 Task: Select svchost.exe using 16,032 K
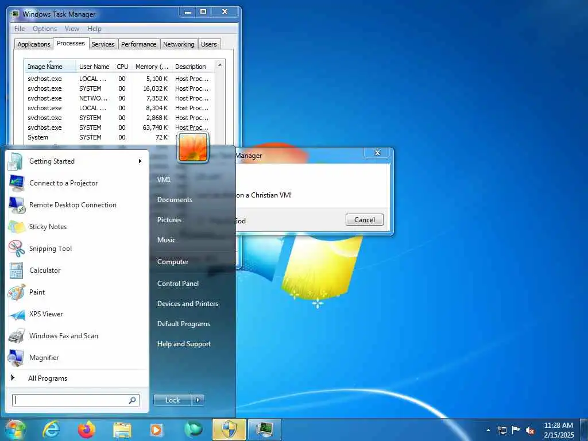click(119, 88)
